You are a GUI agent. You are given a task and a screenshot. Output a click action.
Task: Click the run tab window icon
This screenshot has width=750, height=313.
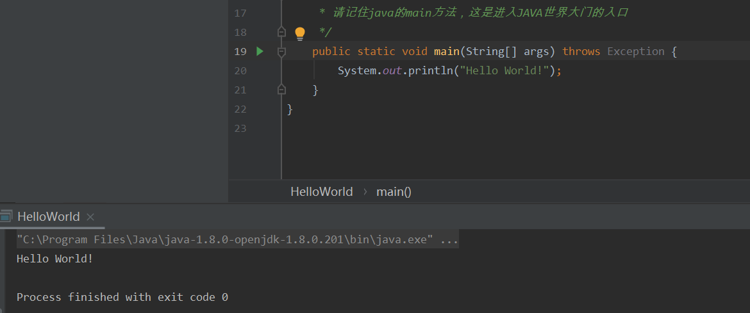point(6,216)
